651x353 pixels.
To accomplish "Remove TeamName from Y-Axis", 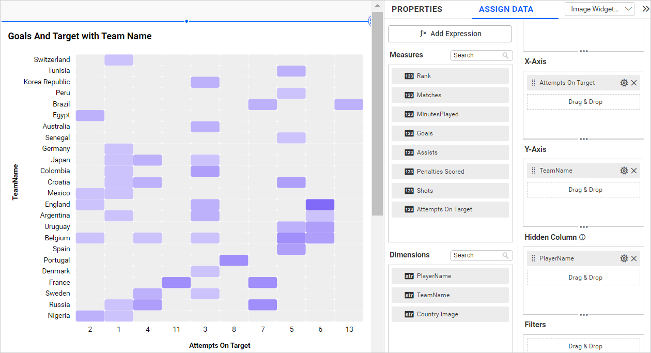I will tap(634, 171).
